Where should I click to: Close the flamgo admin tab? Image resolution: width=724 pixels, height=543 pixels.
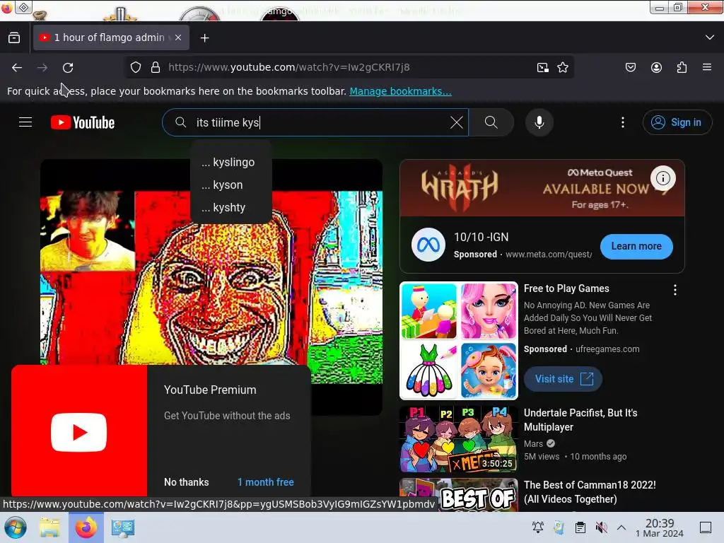pyautogui.click(x=178, y=37)
